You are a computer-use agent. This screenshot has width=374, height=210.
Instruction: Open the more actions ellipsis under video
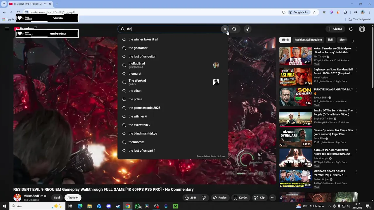point(273,198)
